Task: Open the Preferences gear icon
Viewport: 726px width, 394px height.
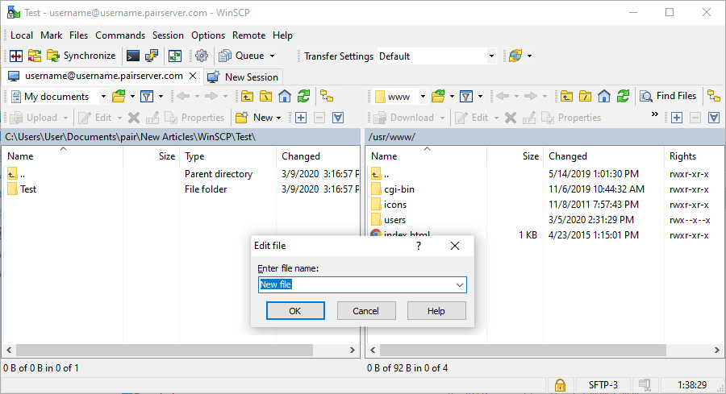Action: pyautogui.click(x=202, y=56)
